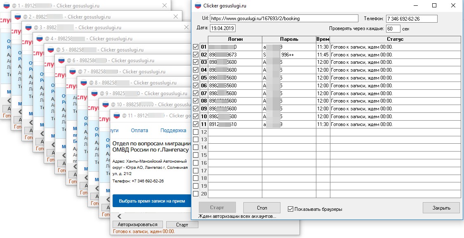Click flag icon of browser window @ 11
464x238 pixels.
tap(117, 115)
